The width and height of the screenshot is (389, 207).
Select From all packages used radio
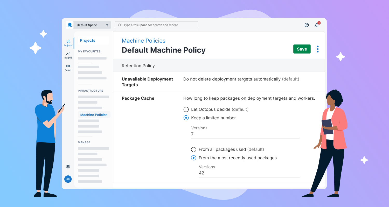coord(193,150)
